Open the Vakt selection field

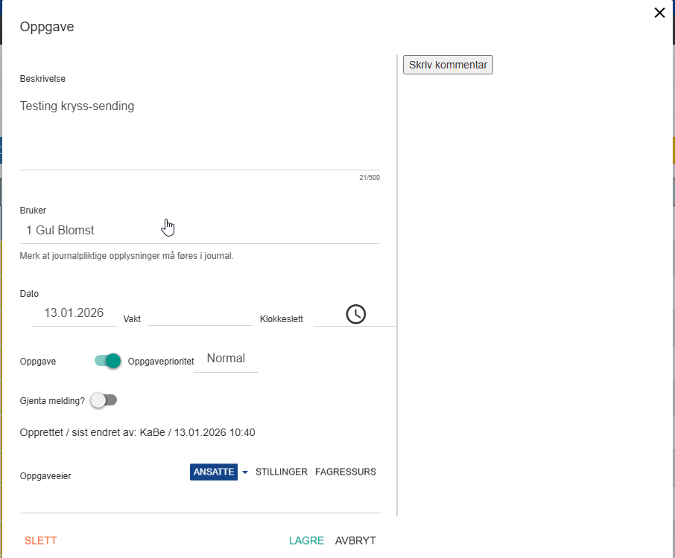click(x=200, y=315)
